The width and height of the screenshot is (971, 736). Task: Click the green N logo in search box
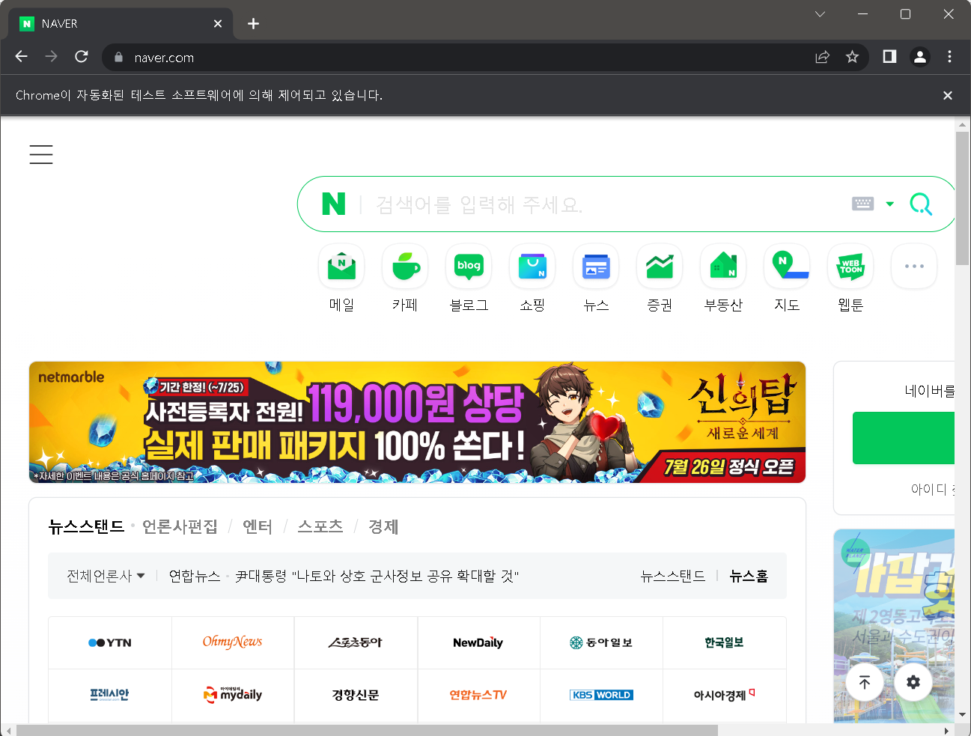[334, 204]
